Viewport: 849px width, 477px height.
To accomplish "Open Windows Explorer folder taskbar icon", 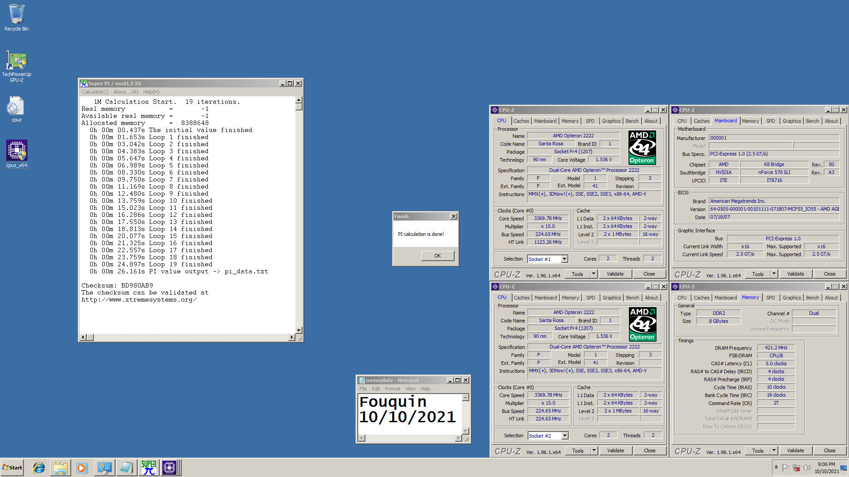I will click(61, 468).
